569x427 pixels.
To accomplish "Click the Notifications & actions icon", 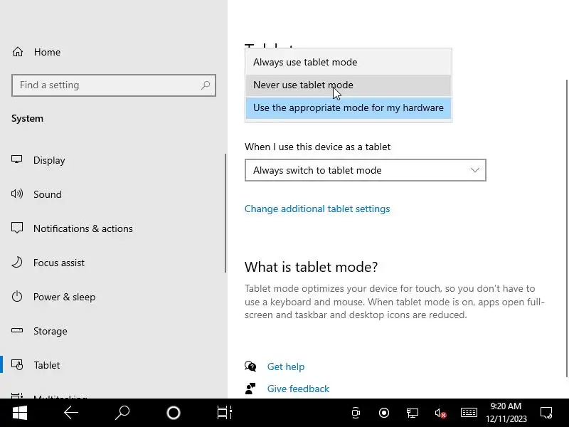I will [16, 228].
